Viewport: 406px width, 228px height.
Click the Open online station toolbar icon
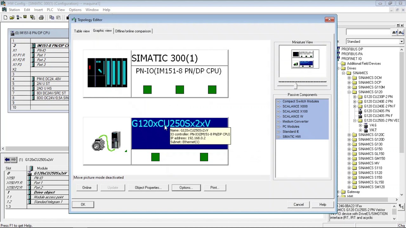point(19,17)
